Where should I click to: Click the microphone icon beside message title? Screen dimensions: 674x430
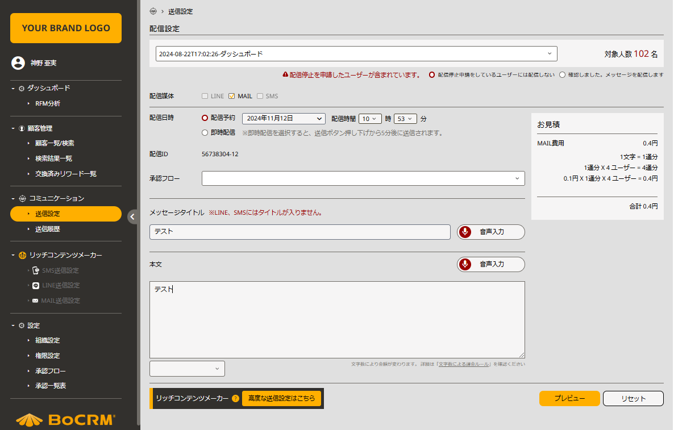point(465,232)
